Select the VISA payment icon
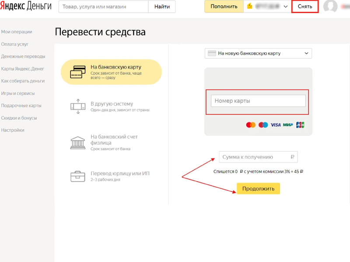 click(x=276, y=124)
